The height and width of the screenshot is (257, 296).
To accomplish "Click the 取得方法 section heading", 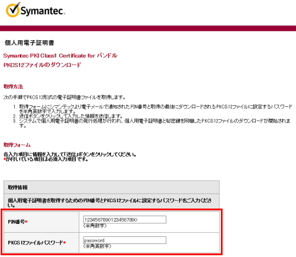I will tap(13, 87).
